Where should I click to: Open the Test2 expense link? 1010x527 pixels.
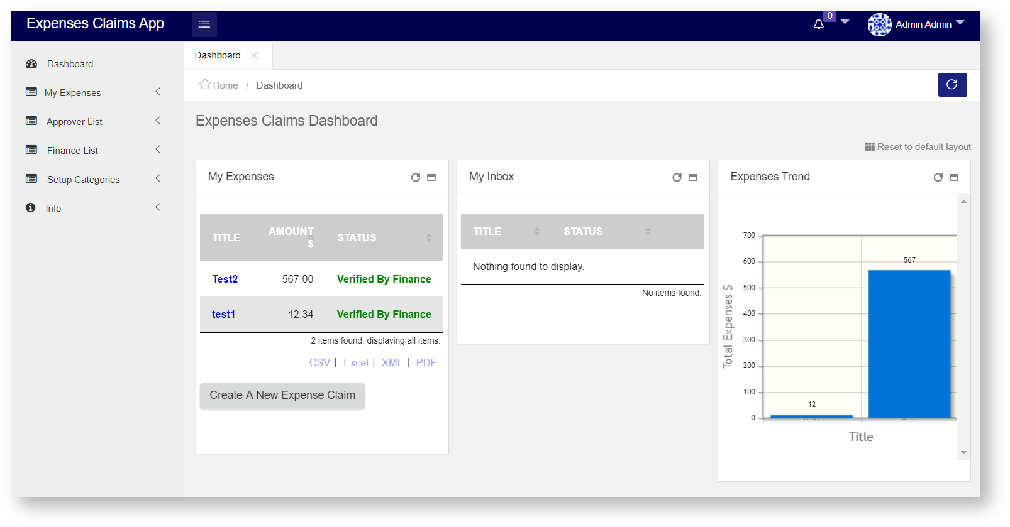225,280
